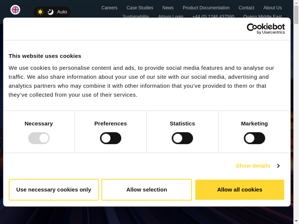This screenshot has width=299, height=224.
Task: Accept with Allow all cookies button
Action: pos(240,190)
